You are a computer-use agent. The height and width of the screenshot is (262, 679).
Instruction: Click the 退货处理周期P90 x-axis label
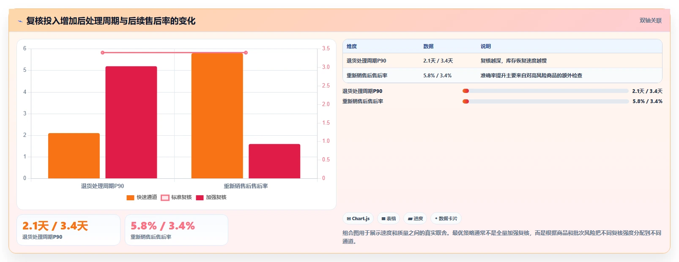(103, 186)
